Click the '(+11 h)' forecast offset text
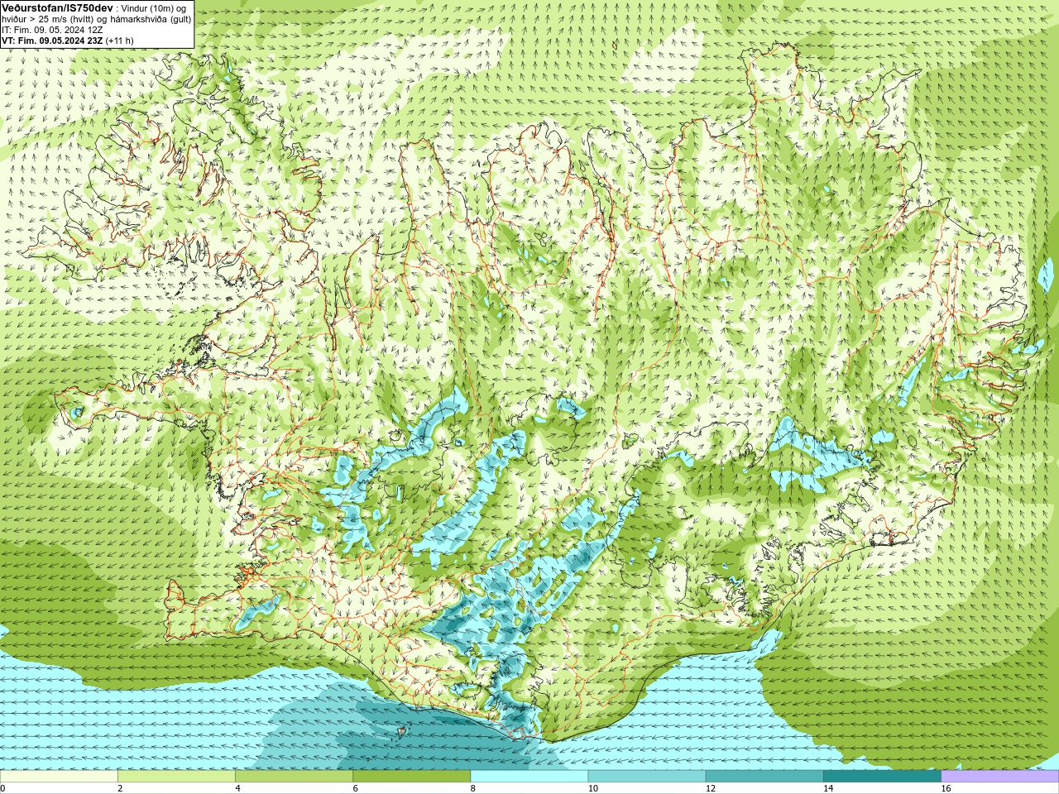The image size is (1059, 794). [x=119, y=41]
